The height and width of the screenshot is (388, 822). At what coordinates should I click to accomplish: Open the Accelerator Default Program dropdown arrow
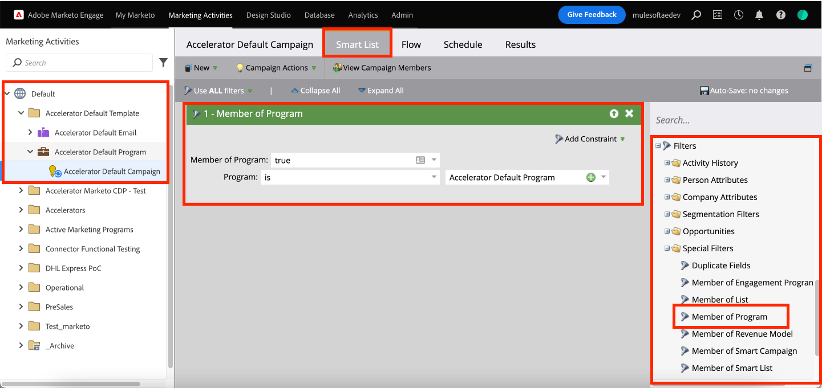click(603, 177)
